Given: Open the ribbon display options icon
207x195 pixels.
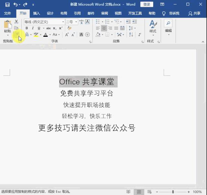Looking at the screenshot, I should coord(162,4).
